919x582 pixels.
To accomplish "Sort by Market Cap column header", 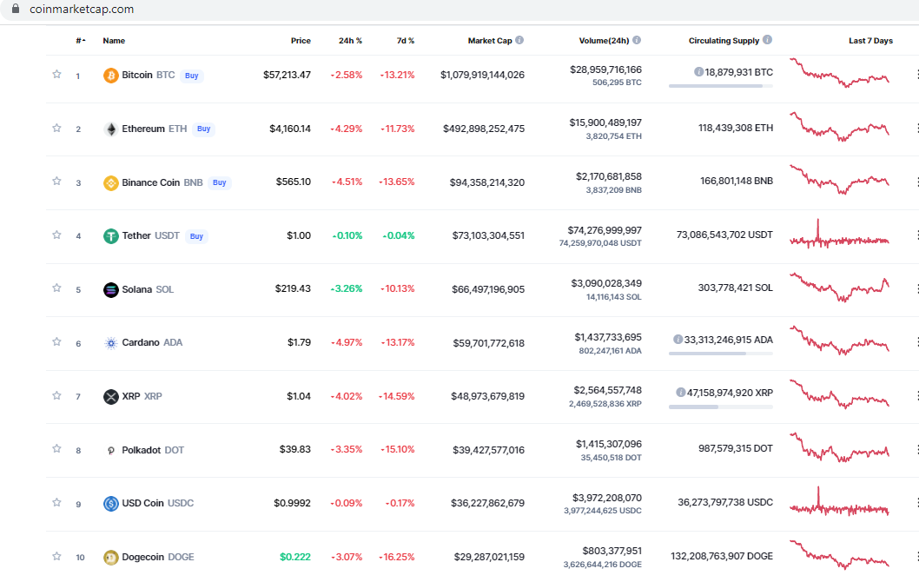I will click(490, 41).
